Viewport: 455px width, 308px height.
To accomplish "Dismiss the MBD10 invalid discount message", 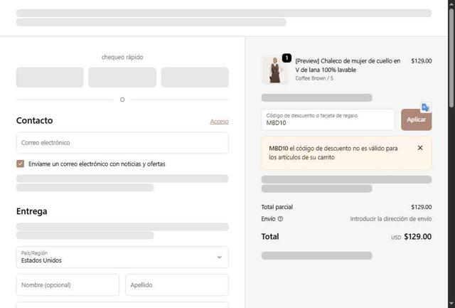I will click(x=420, y=148).
